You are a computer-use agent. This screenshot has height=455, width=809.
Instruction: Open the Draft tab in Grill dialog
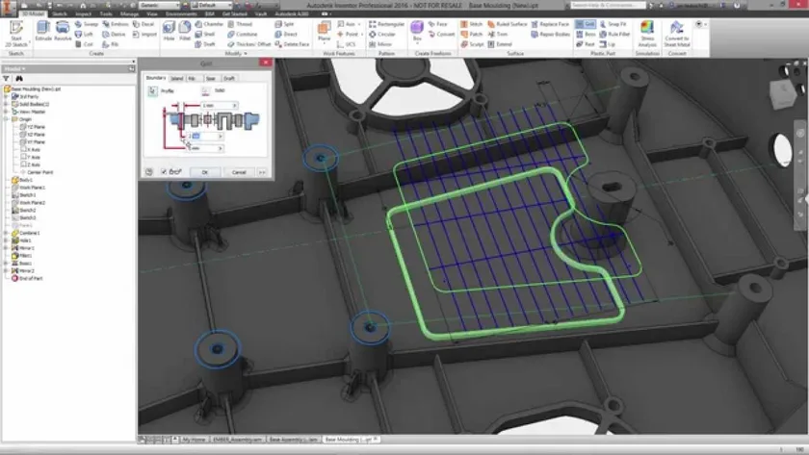click(x=229, y=78)
